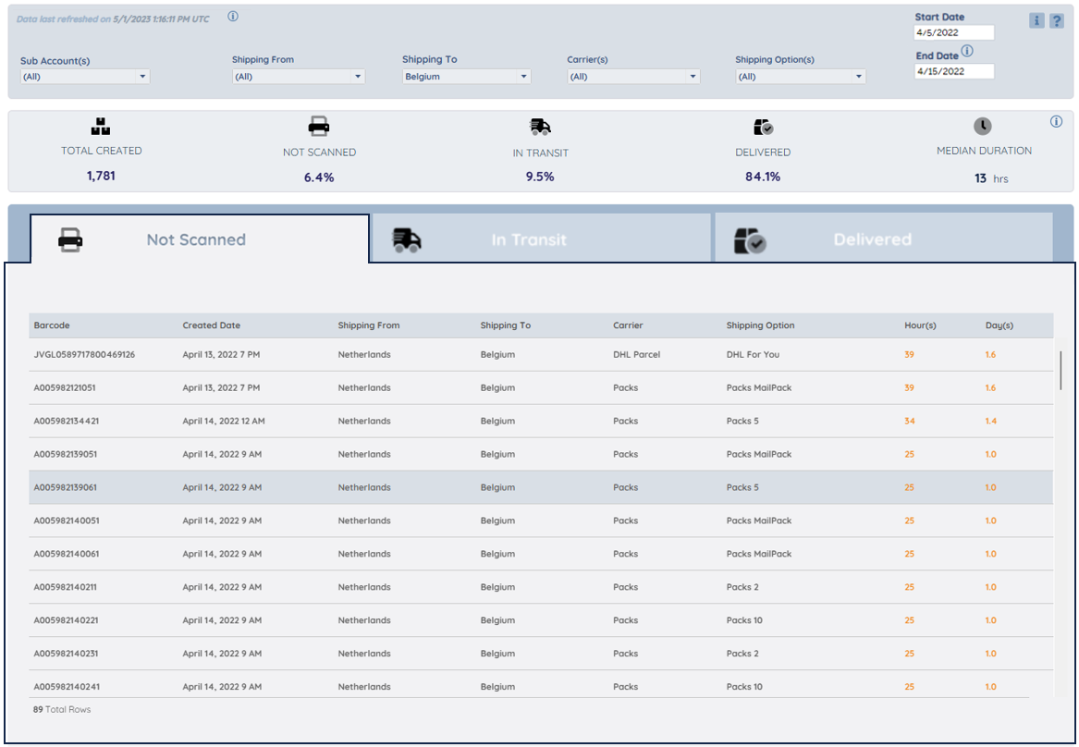This screenshot has width=1079, height=747.
Task: Click the Total Created boxes icon
Action: (101, 127)
